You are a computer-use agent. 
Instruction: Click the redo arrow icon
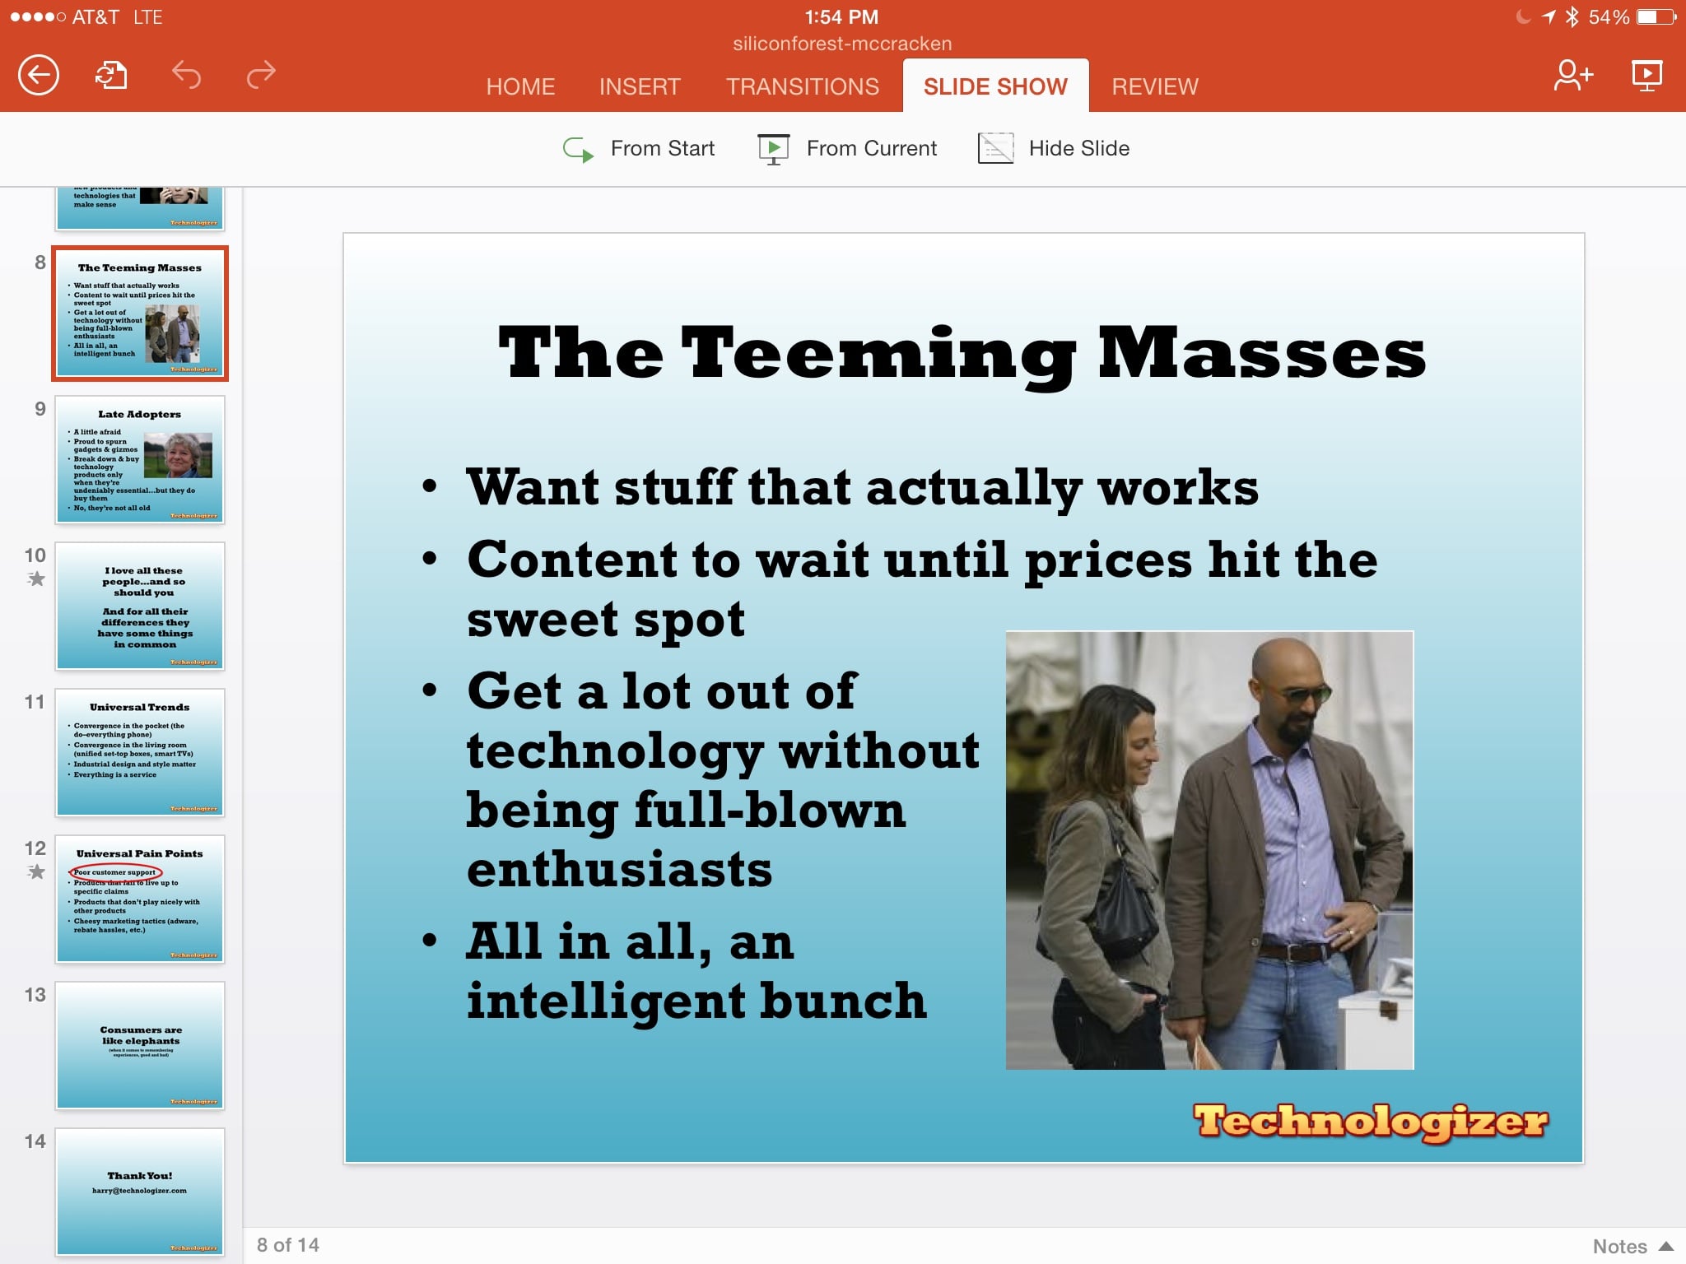tap(261, 75)
